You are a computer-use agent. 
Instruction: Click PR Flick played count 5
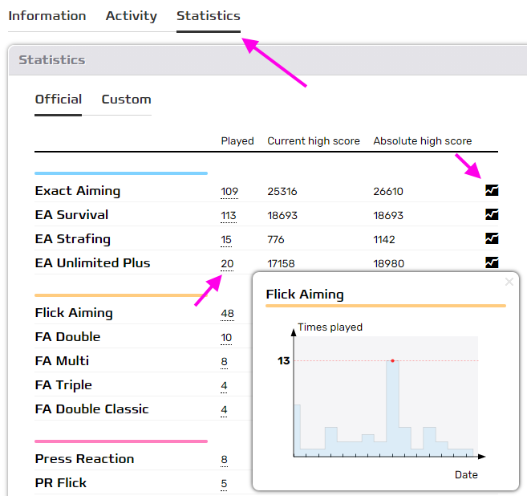coord(225,484)
